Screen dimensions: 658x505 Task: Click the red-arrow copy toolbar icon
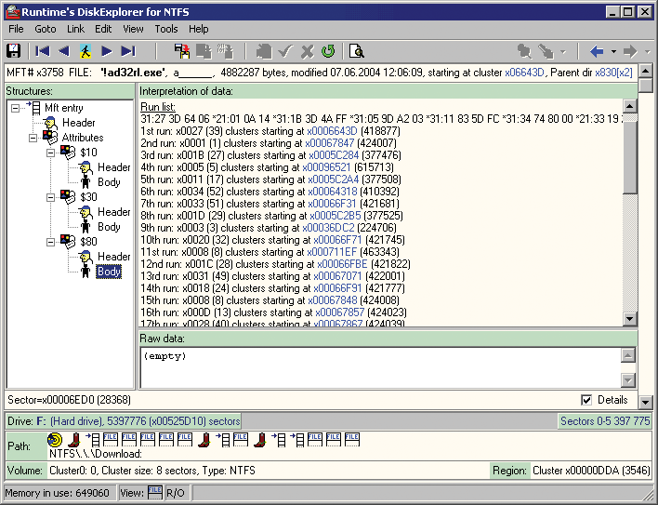(182, 51)
